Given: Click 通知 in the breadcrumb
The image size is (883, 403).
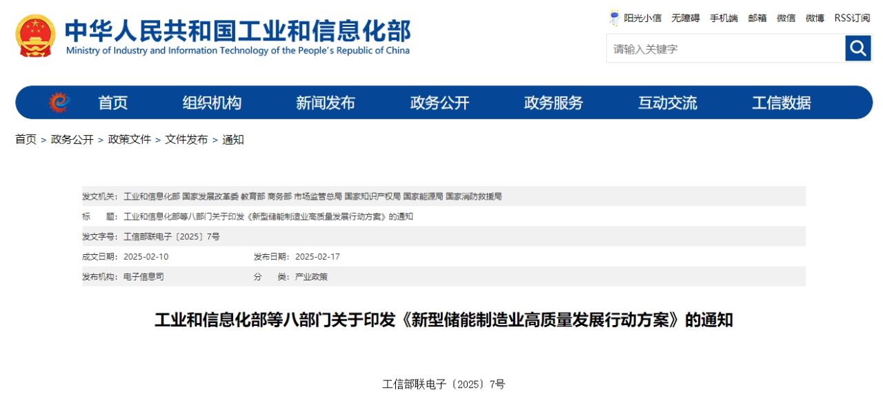Looking at the screenshot, I should [x=233, y=139].
